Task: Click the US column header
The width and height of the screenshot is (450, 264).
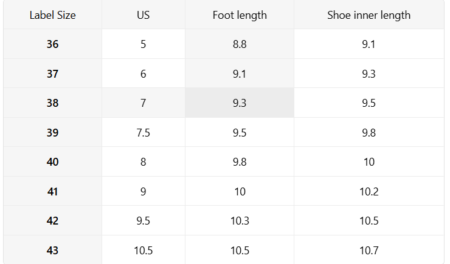Action: point(143,15)
